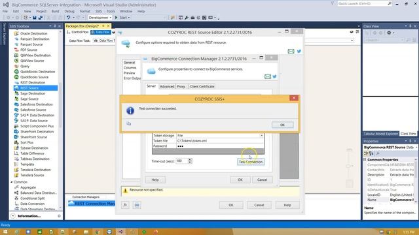This screenshot has height=235, width=419.
Task: Click the Time-out seconds field
Action: pyautogui.click(x=182, y=161)
